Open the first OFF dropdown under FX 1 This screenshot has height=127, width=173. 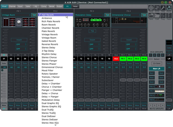tap(21, 44)
